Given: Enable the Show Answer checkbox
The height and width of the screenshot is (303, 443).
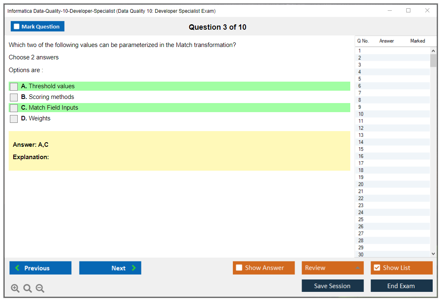Looking at the screenshot, I should (239, 268).
